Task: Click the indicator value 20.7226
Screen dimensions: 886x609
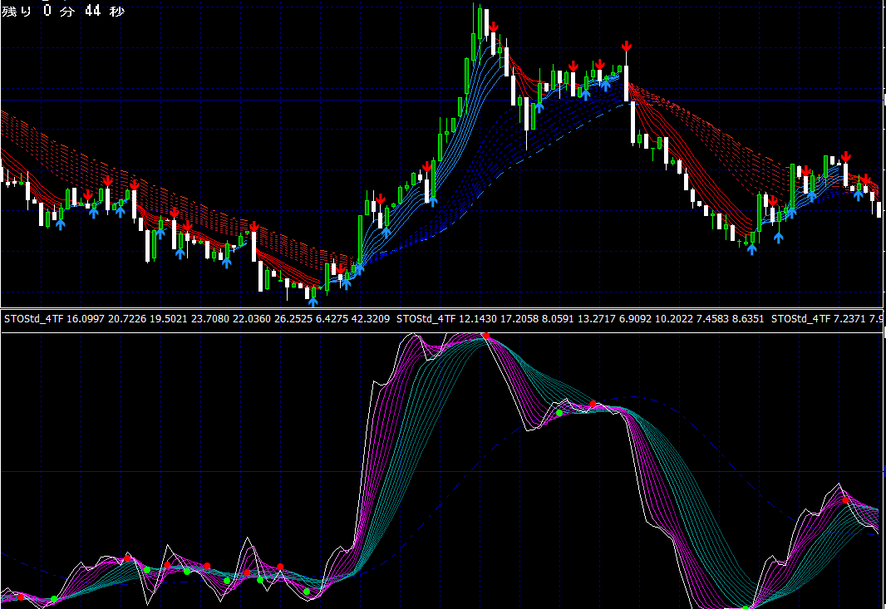Action: (127, 318)
